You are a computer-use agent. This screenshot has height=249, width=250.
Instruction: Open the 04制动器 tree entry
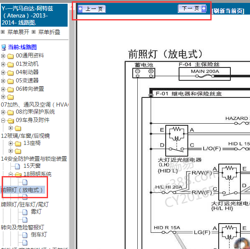tap(27, 72)
